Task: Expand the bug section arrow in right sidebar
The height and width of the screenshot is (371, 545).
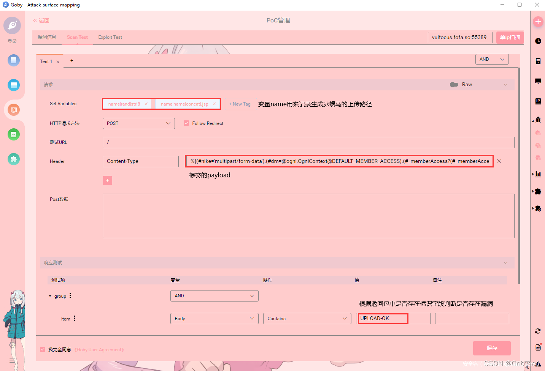Action: (x=533, y=121)
